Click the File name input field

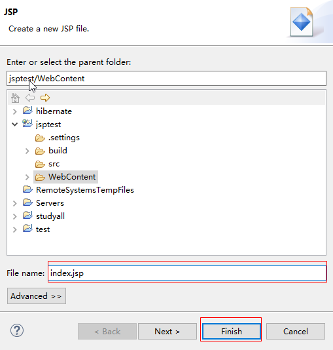click(187, 273)
